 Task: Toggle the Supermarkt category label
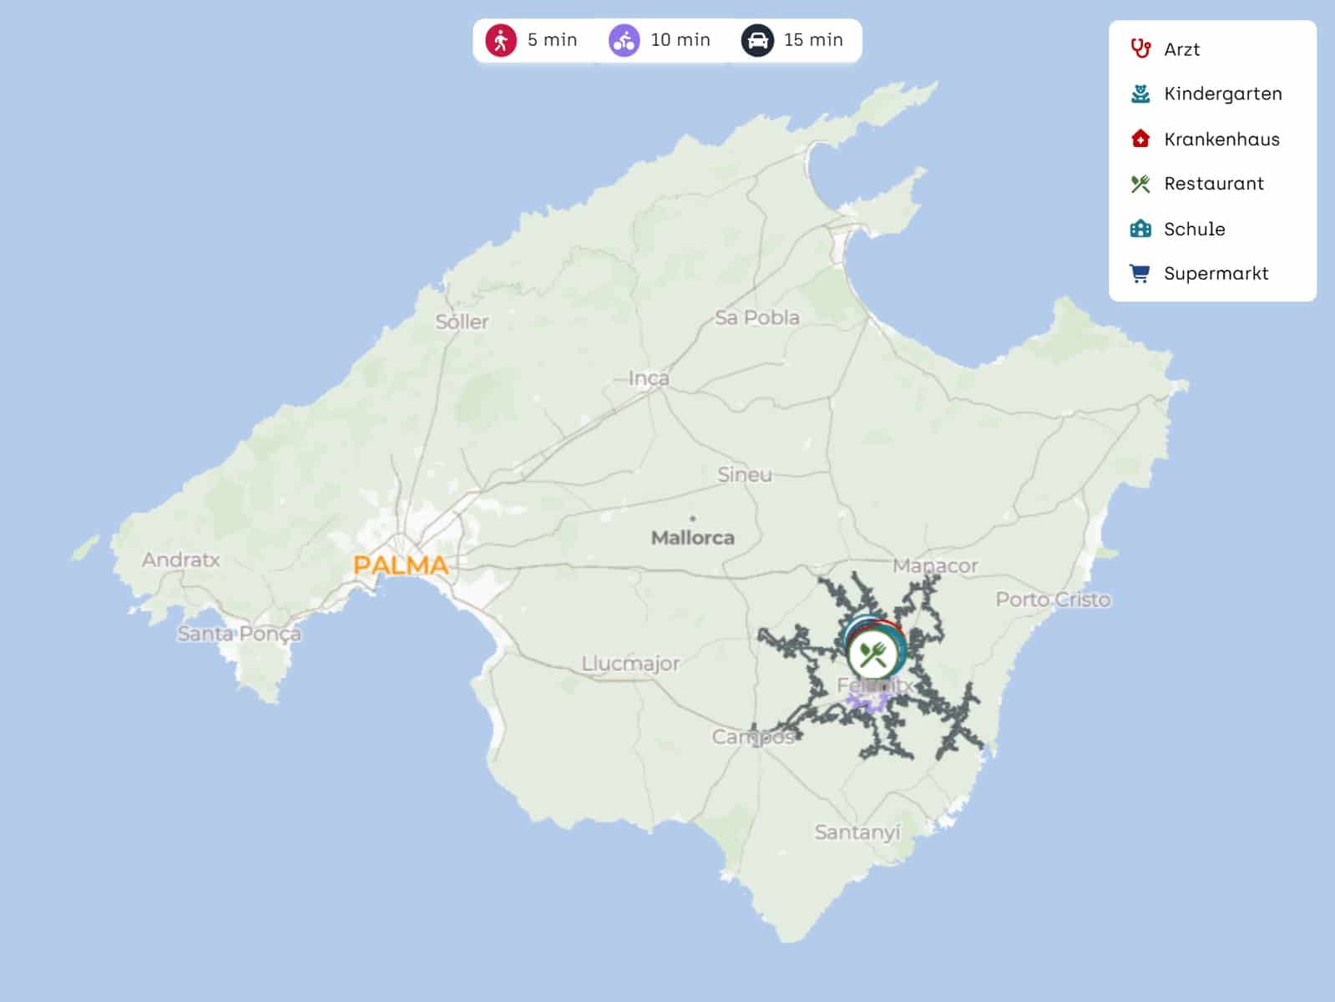pyautogui.click(x=1216, y=274)
